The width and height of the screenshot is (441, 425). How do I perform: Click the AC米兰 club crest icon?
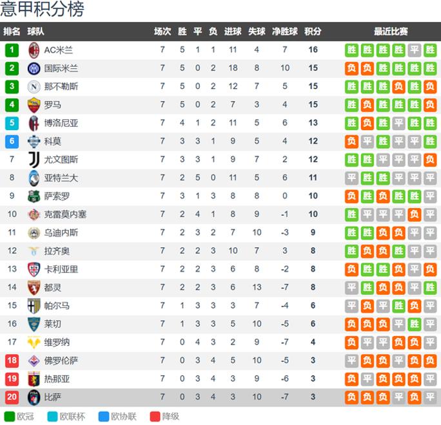34,50
